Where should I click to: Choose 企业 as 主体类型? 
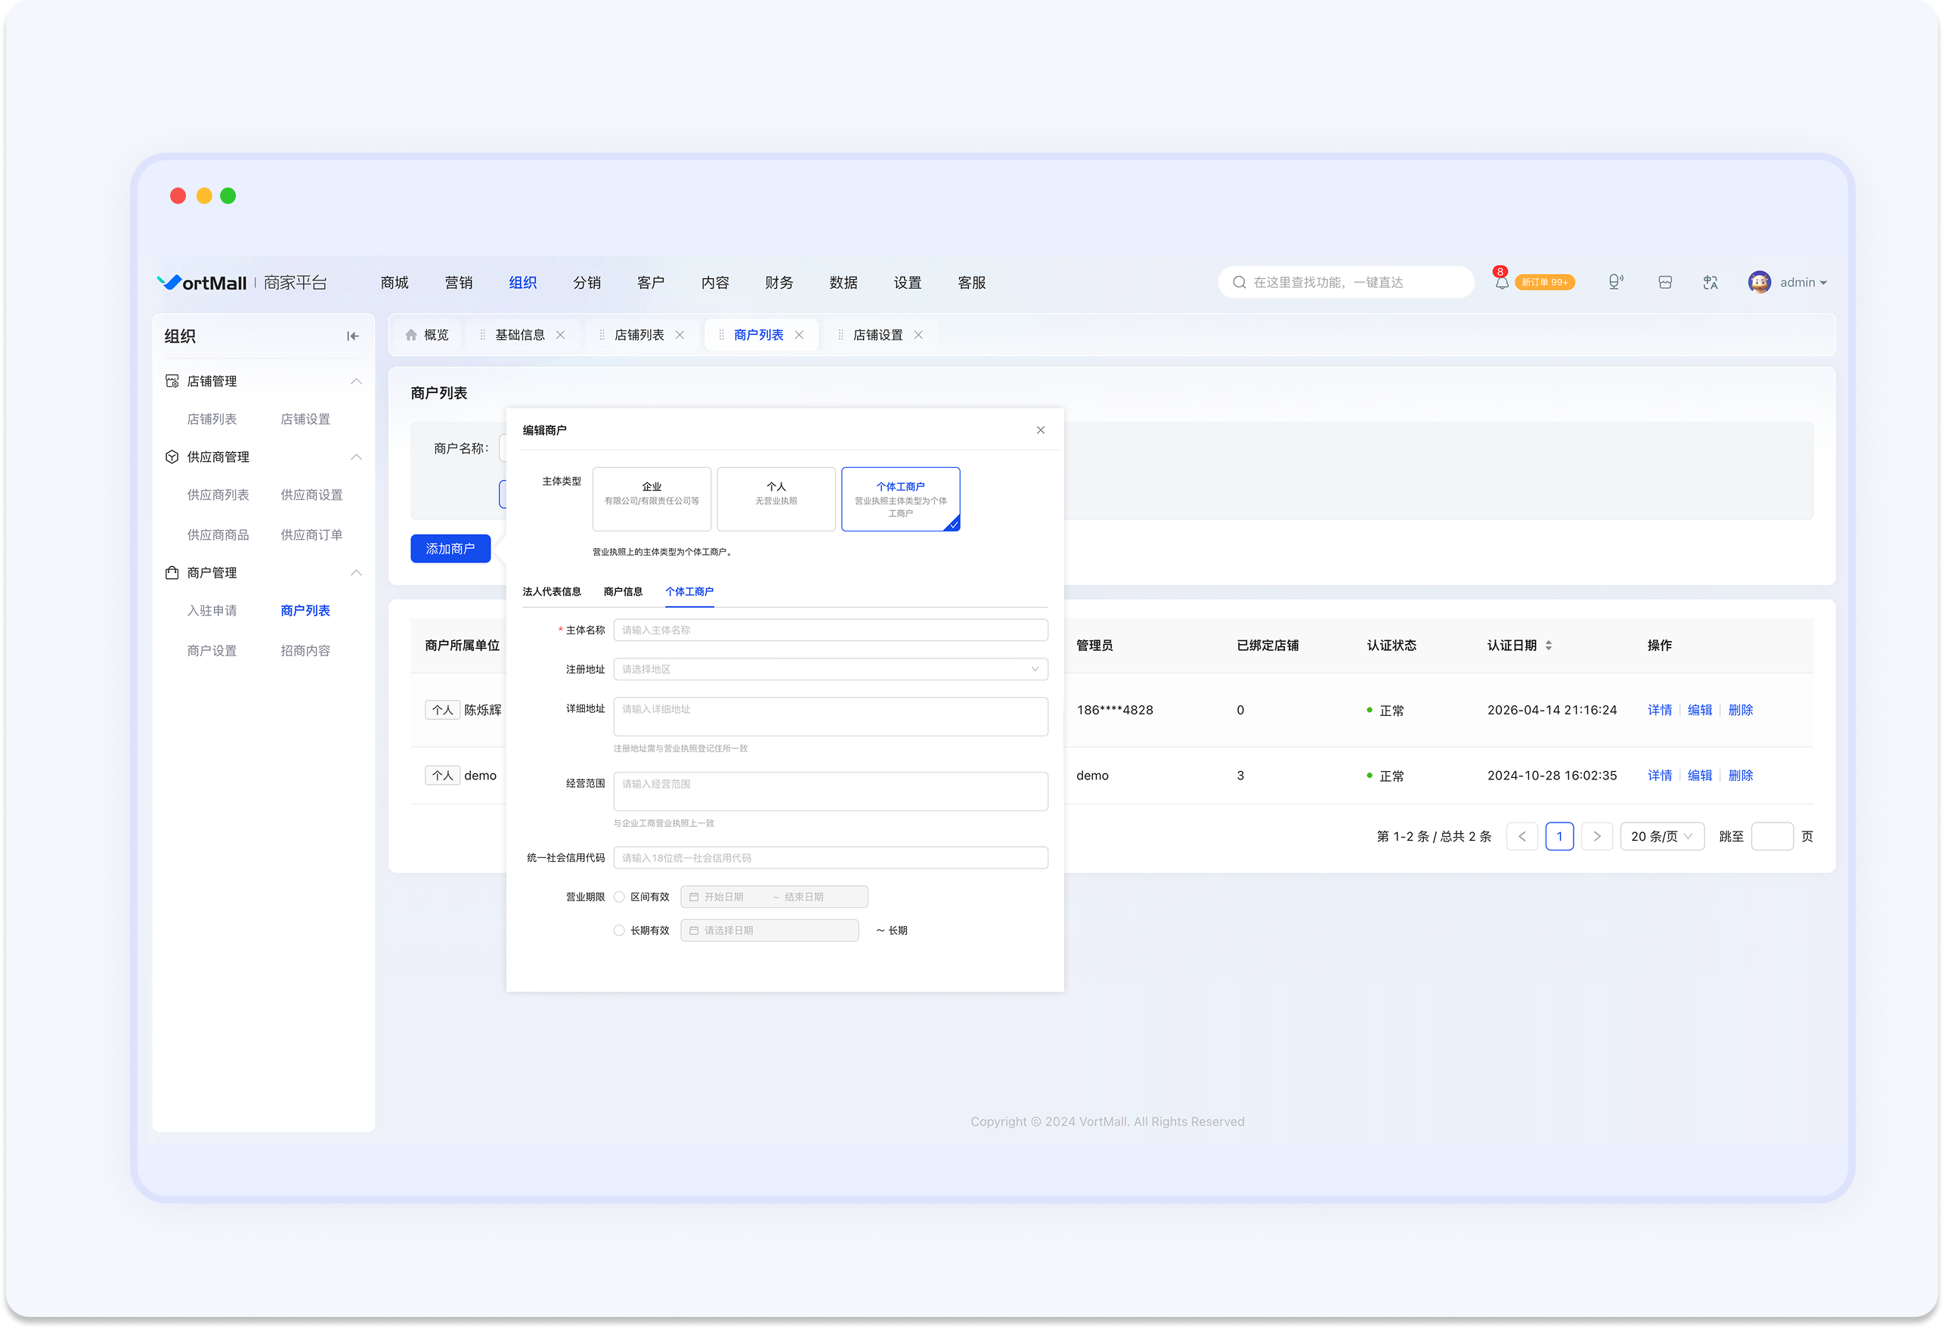click(652, 499)
